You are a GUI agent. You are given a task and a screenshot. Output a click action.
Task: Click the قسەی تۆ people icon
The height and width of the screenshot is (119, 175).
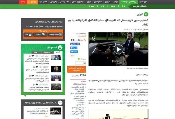(60, 48)
